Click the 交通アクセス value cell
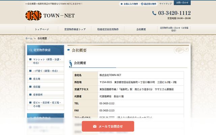The image size is (216, 135). tap(141, 89)
